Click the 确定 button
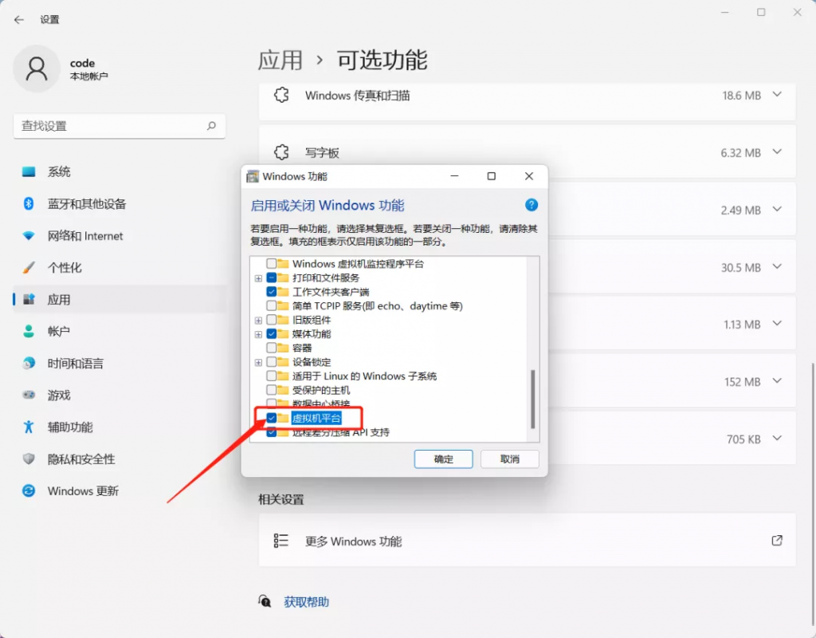The image size is (816, 638). 443,459
